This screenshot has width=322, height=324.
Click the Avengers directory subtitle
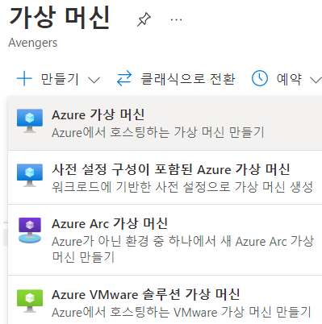[x=33, y=43]
